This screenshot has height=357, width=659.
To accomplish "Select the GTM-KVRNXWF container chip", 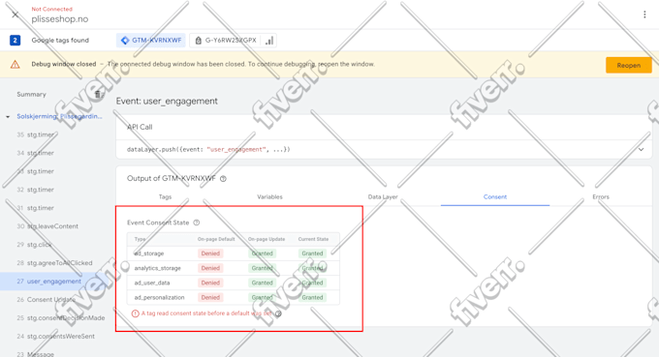I will [151, 41].
